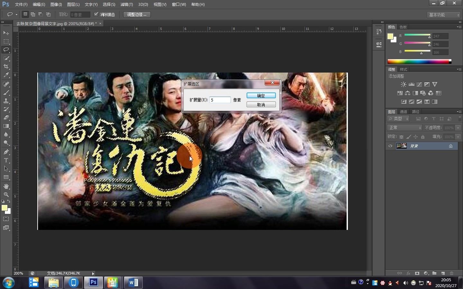Select the Move tool
463x289 pixels.
(6, 33)
